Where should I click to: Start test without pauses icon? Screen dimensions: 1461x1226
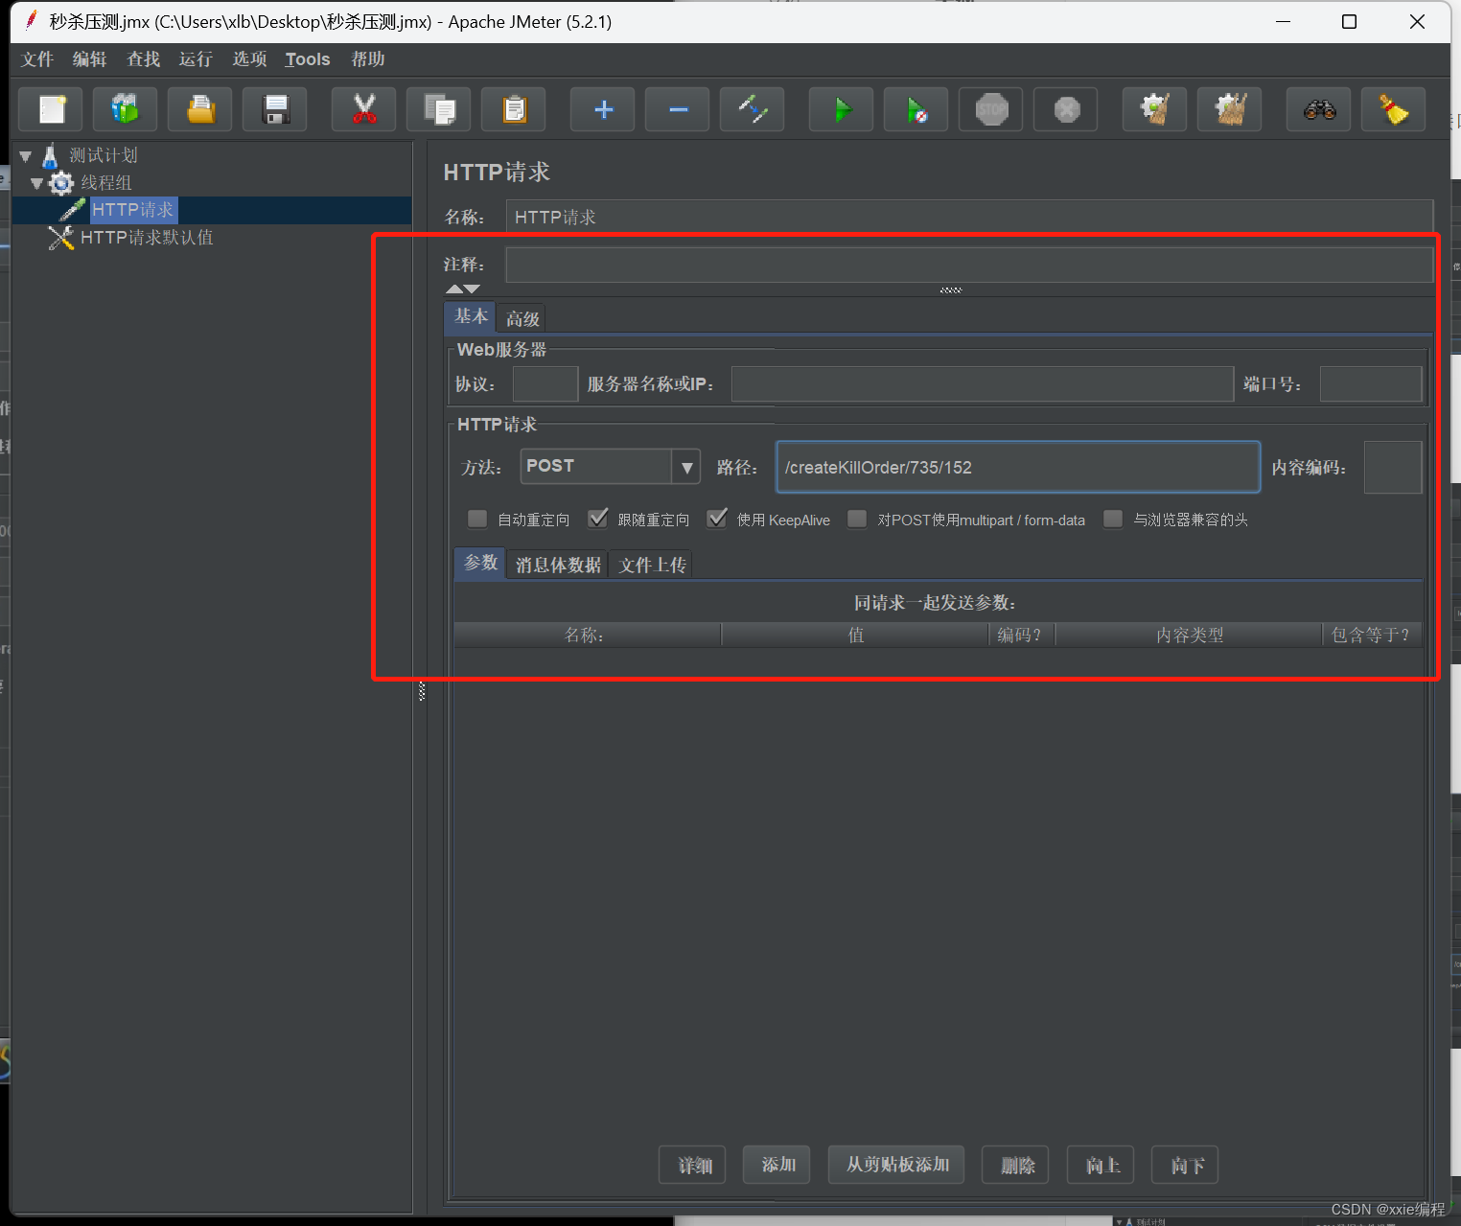(916, 109)
